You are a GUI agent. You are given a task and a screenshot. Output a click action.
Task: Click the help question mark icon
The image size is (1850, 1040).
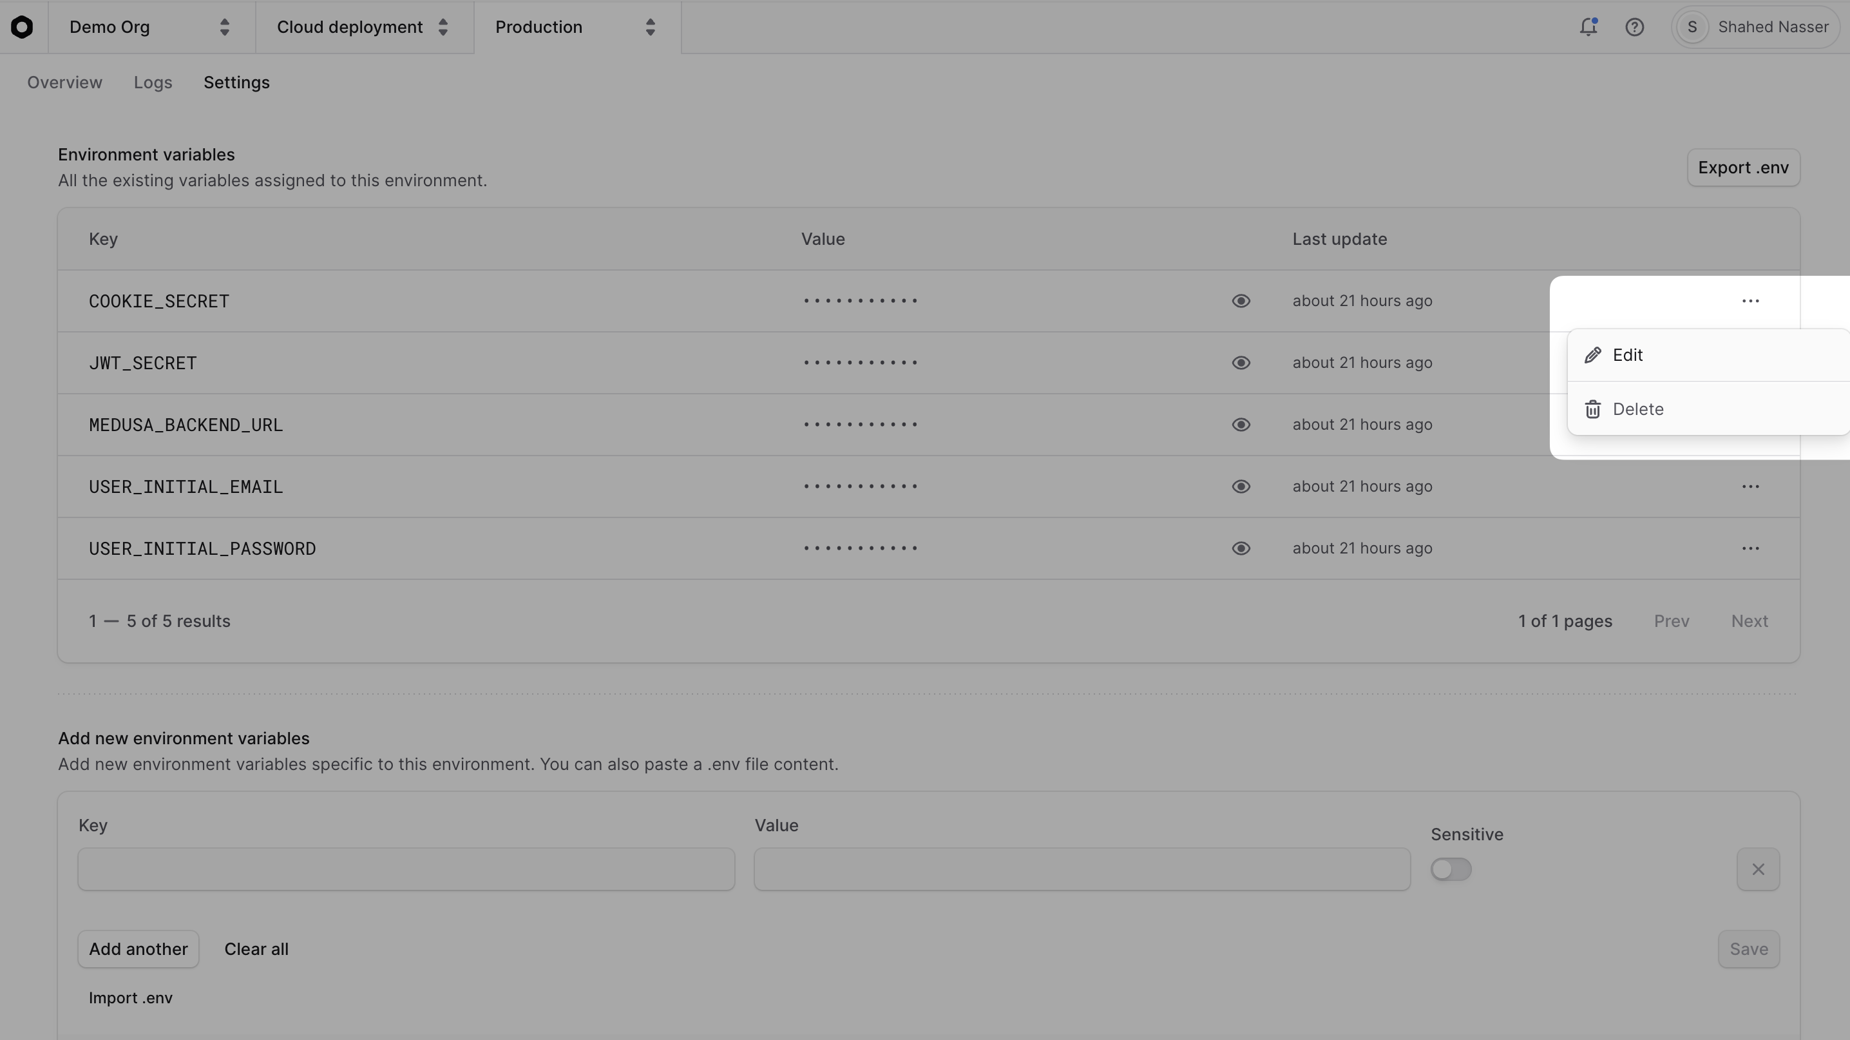pos(1635,26)
